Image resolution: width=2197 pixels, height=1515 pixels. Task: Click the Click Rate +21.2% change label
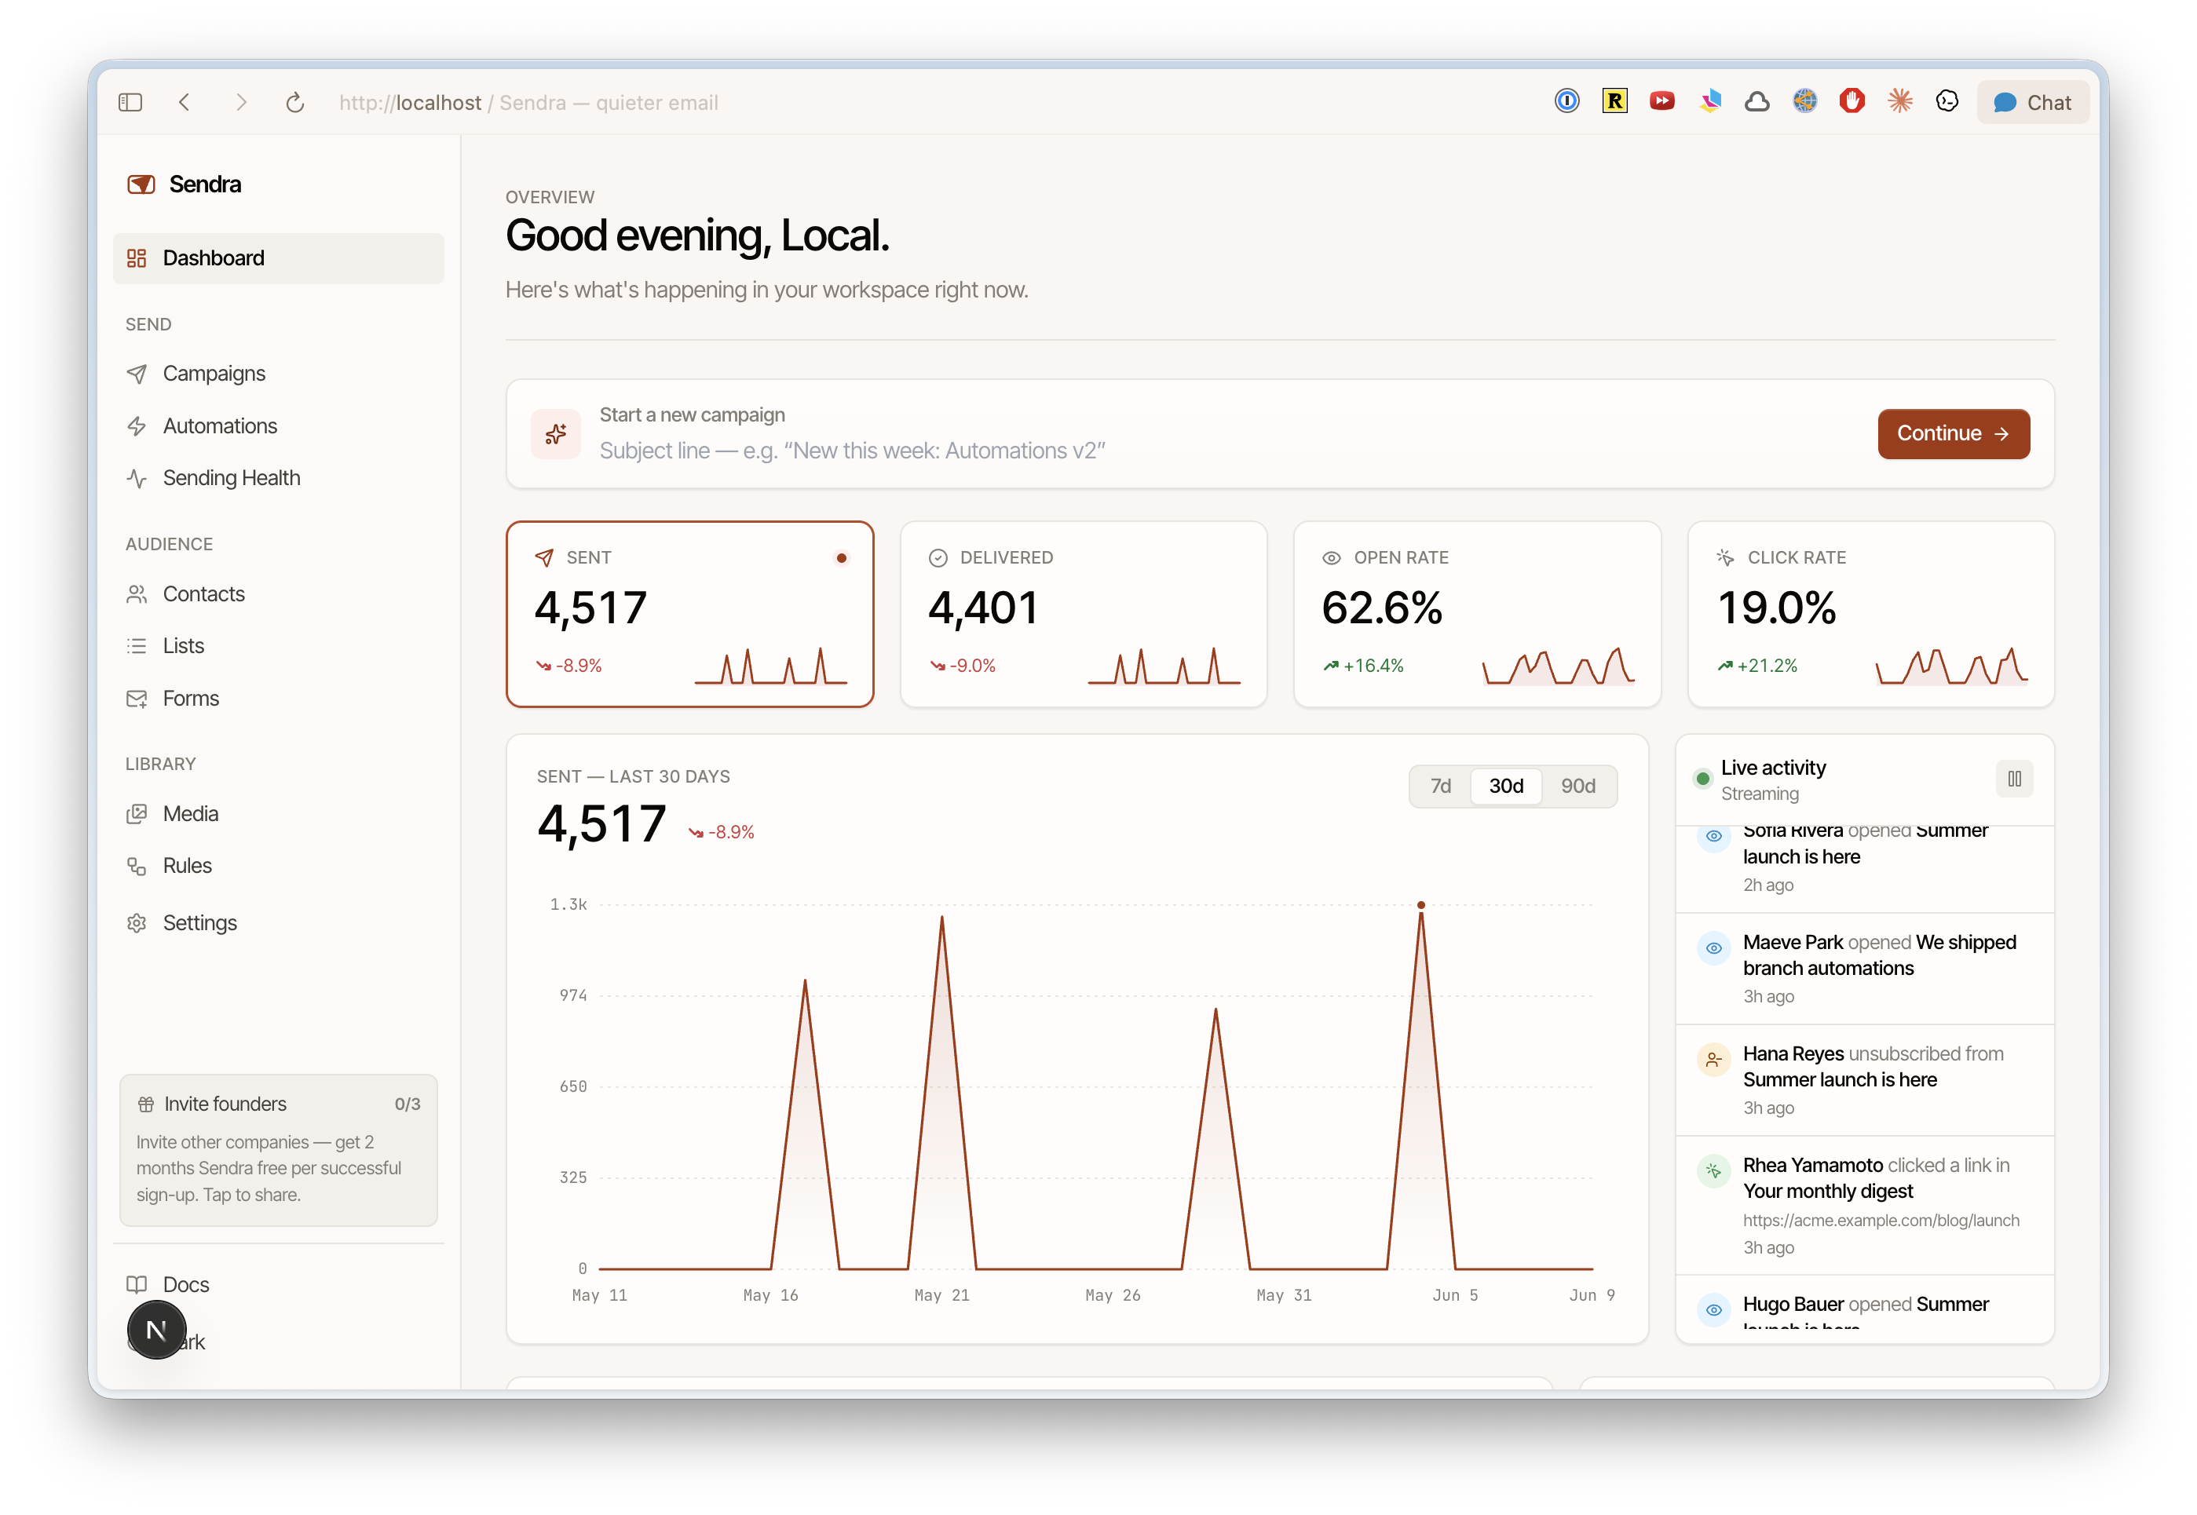coord(1757,666)
